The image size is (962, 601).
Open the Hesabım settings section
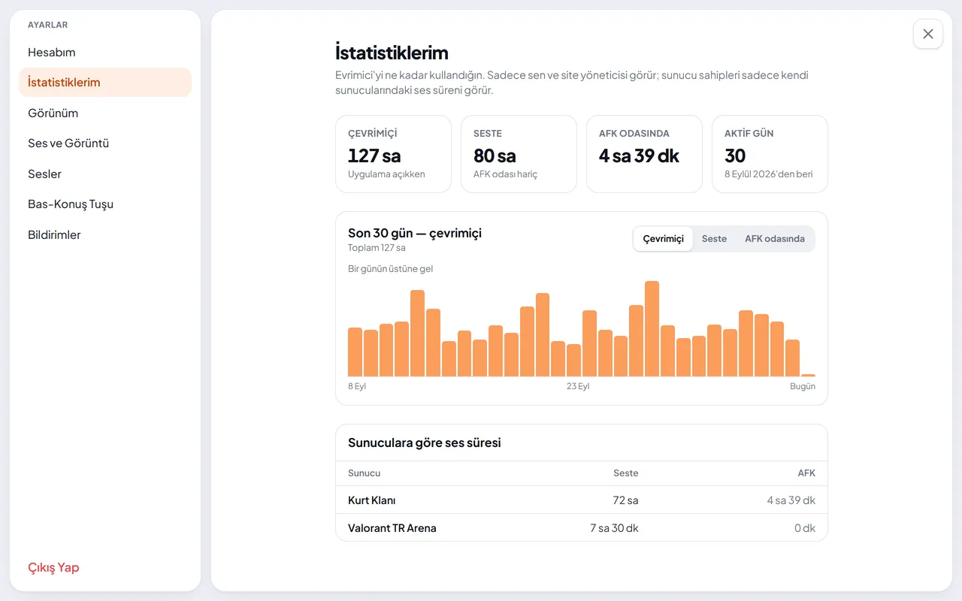(x=105, y=53)
